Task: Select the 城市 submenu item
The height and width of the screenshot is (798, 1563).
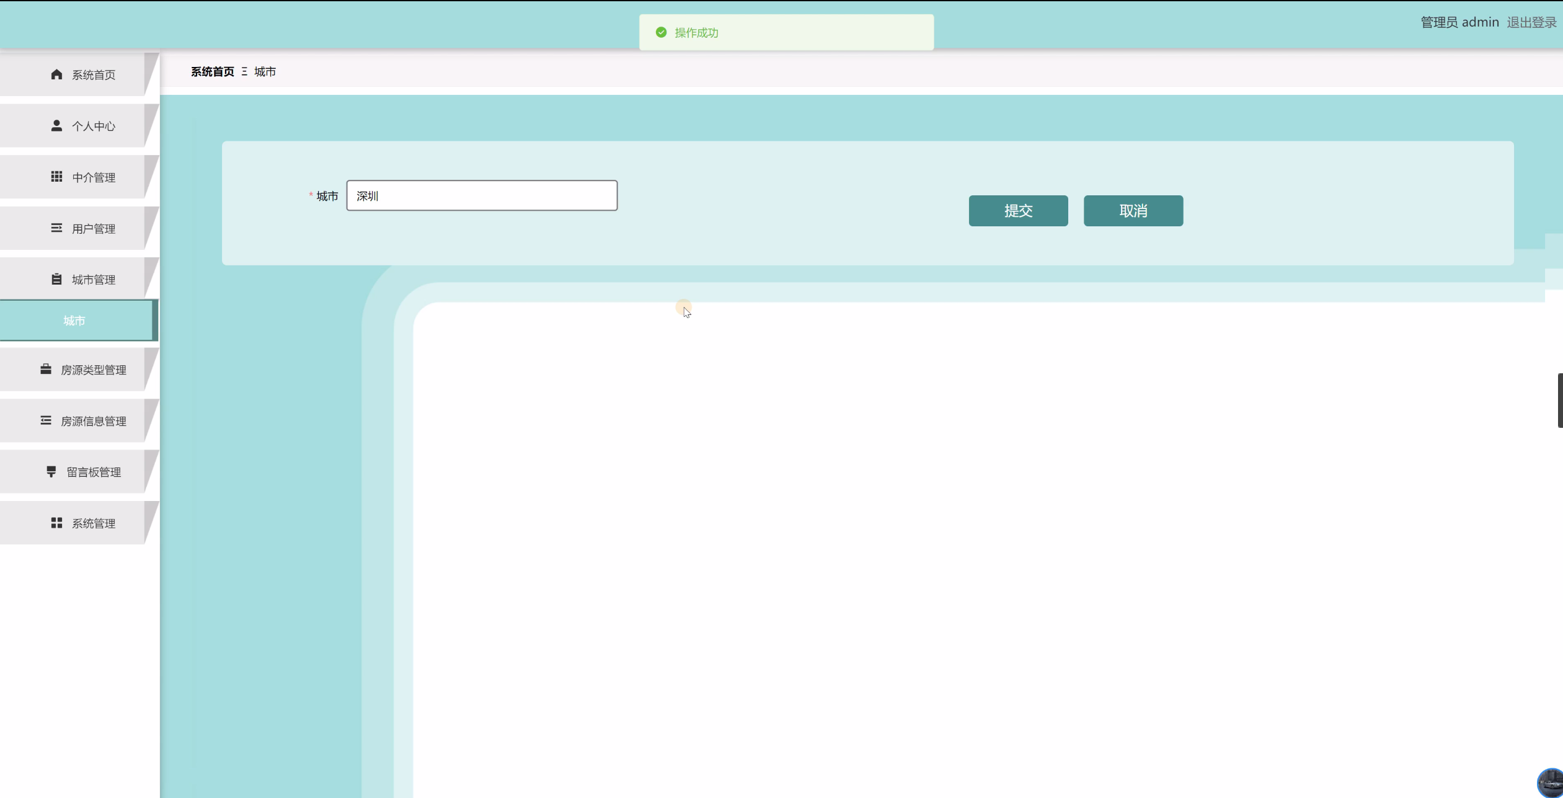Action: point(74,321)
